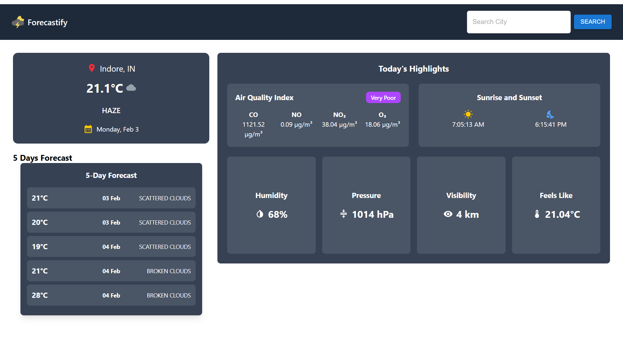Click the blue SEARCH button
The width and height of the screenshot is (623, 350).
[592, 22]
